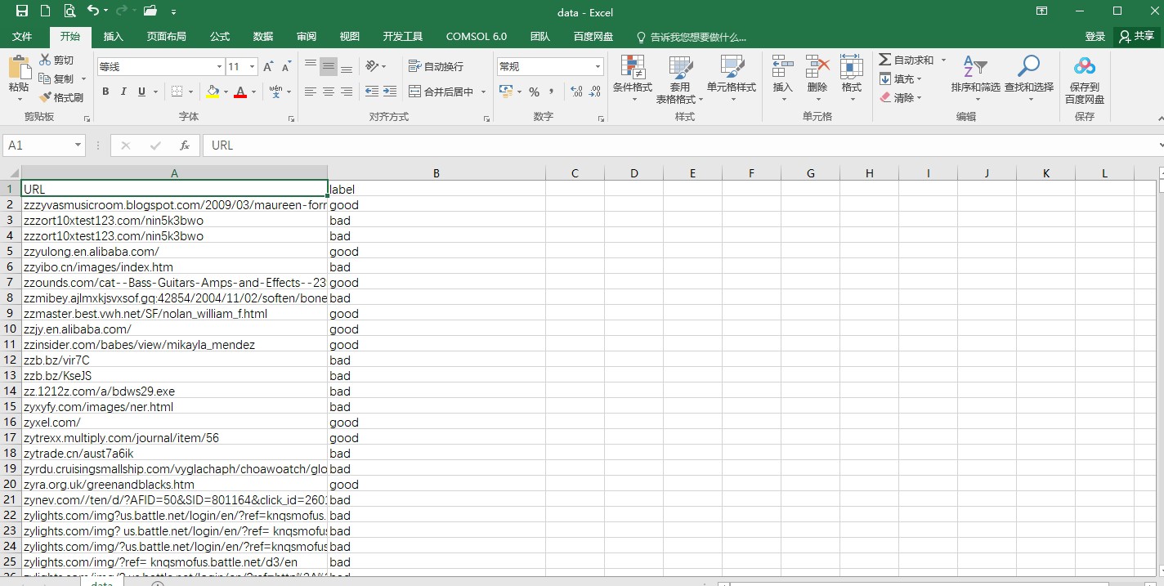Increase font size with the large A icon
Image resolution: width=1164 pixels, height=586 pixels.
268,66
